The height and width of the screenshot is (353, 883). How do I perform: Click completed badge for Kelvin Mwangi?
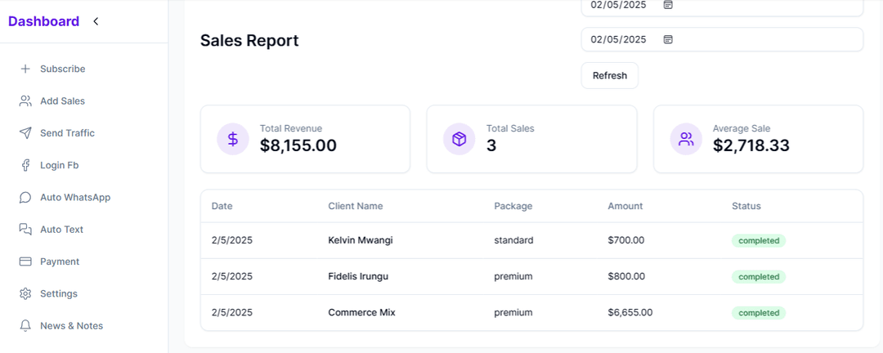click(x=759, y=240)
